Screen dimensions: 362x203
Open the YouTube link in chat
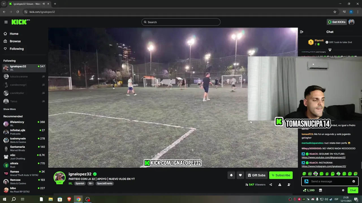click(324, 157)
